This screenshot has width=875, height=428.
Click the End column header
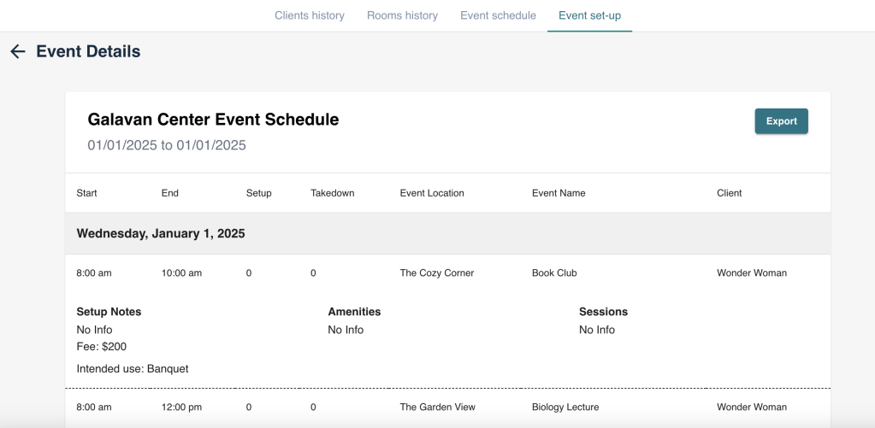170,193
